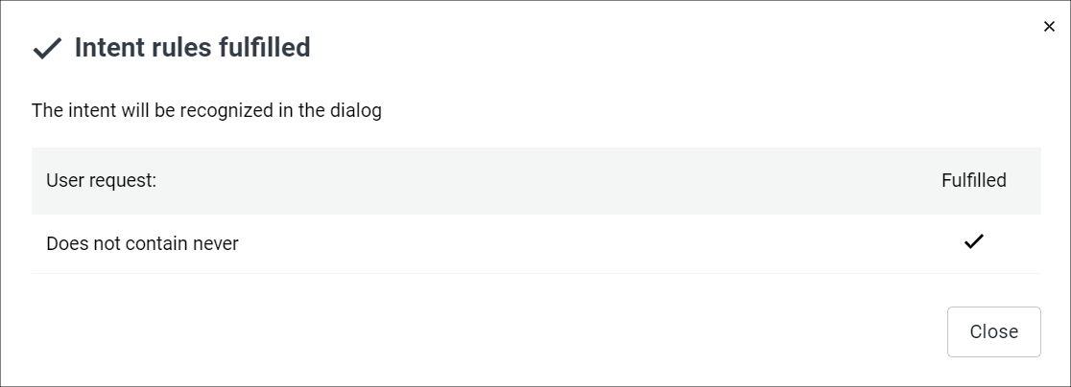
Task: Click the word "dialog" in the description
Action: click(x=356, y=110)
